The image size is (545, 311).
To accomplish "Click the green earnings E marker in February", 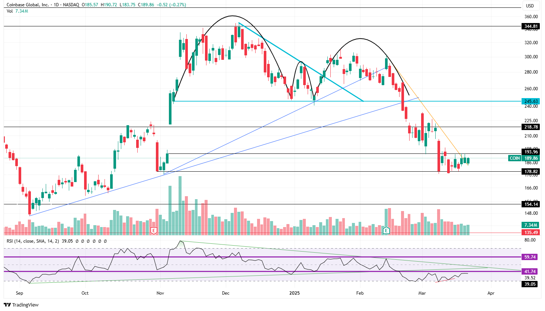I will [386, 231].
